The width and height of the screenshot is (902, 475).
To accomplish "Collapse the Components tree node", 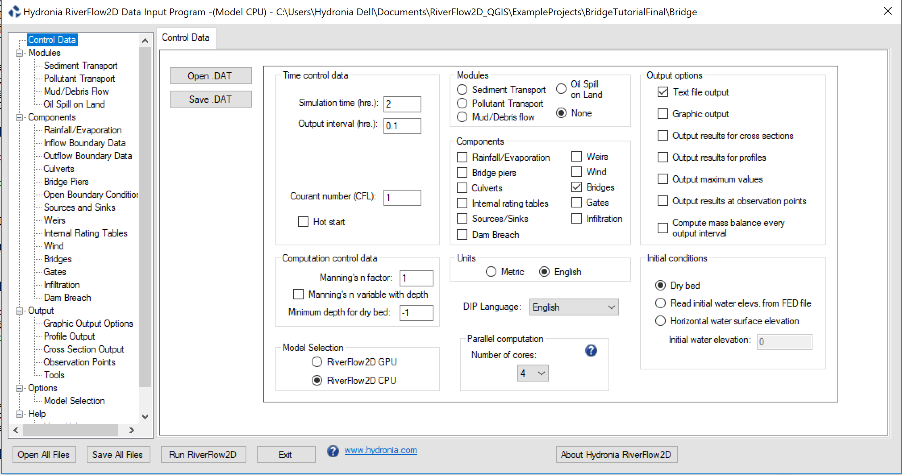I will click(19, 117).
